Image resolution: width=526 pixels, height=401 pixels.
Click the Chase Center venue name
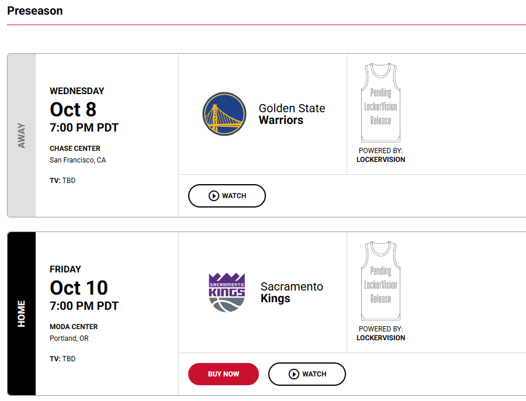(x=75, y=148)
